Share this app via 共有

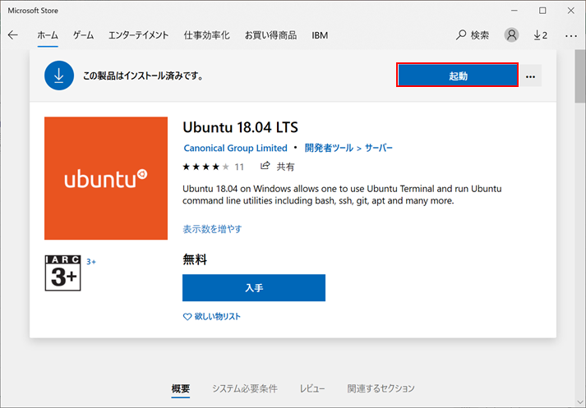pos(277,167)
